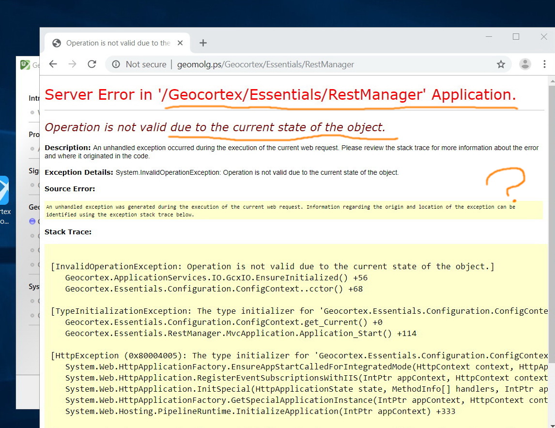Go back with the browser back arrow

[53, 64]
